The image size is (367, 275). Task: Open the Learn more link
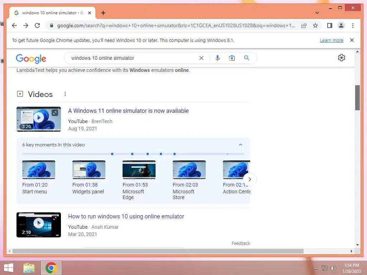(332, 40)
